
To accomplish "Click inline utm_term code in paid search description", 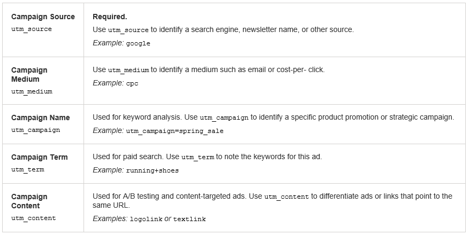I will pyautogui.click(x=198, y=157).
